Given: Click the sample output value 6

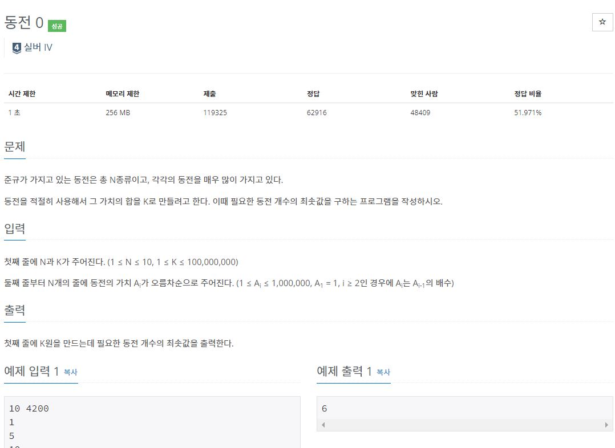Looking at the screenshot, I should pyautogui.click(x=325, y=409).
